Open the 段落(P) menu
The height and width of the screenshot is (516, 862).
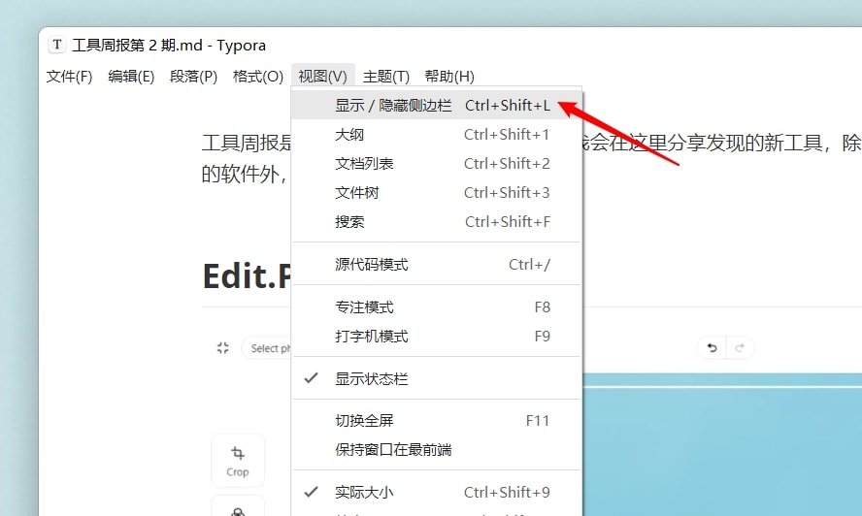(193, 76)
